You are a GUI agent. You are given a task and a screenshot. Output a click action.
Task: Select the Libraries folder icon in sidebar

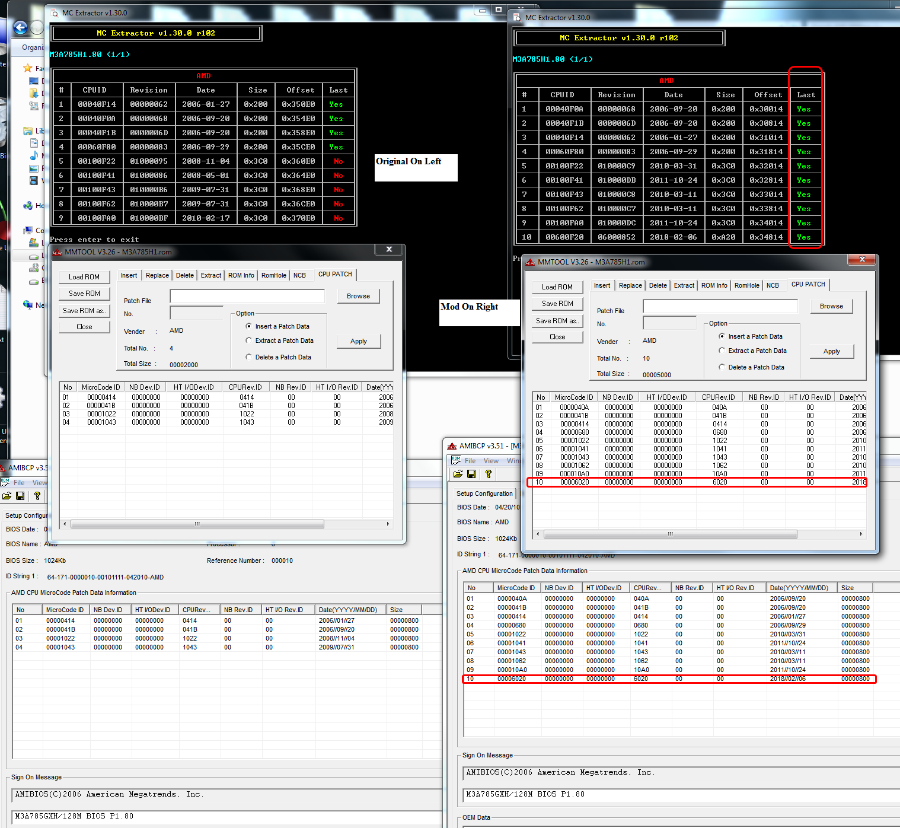click(27, 130)
